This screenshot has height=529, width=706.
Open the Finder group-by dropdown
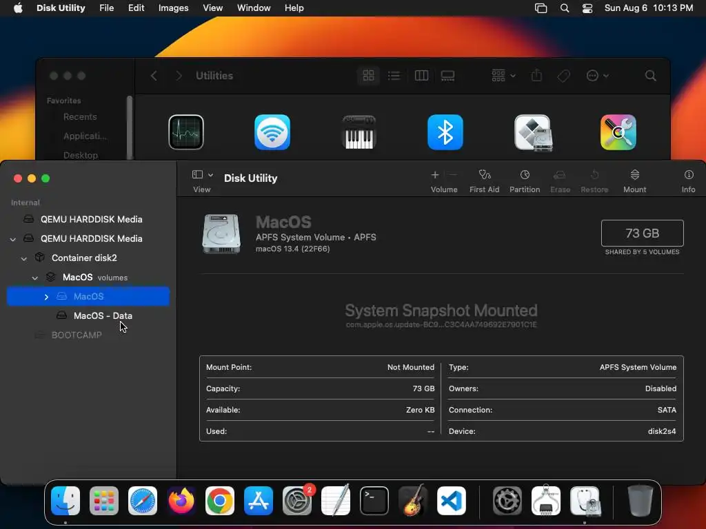click(x=503, y=76)
